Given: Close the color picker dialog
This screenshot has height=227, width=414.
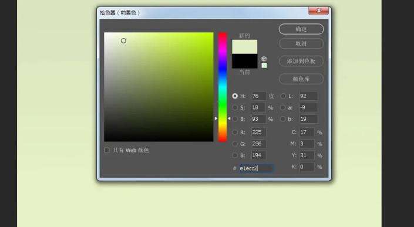Looking at the screenshot, I should coord(319,11).
